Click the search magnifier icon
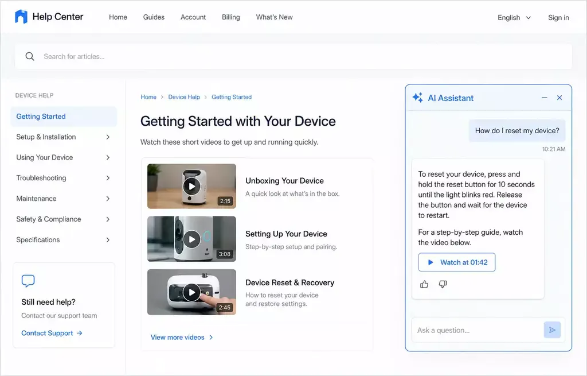 [x=30, y=57]
